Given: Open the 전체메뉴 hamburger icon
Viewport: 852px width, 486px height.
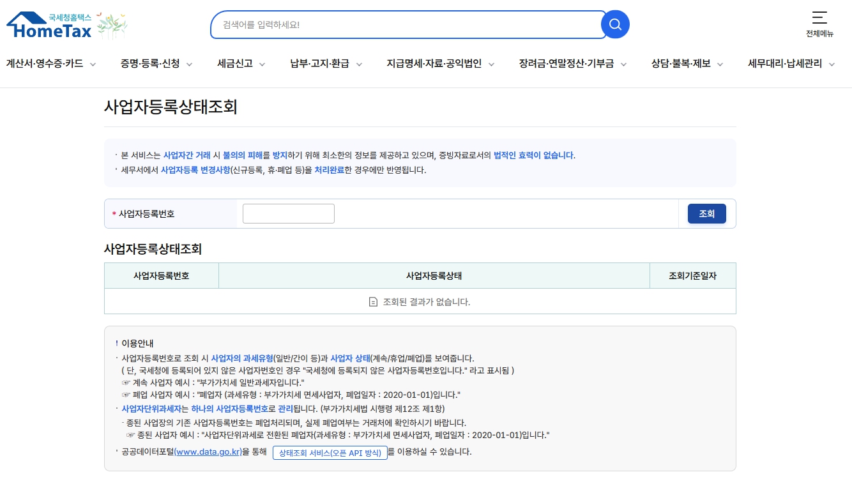Looking at the screenshot, I should click(x=819, y=18).
